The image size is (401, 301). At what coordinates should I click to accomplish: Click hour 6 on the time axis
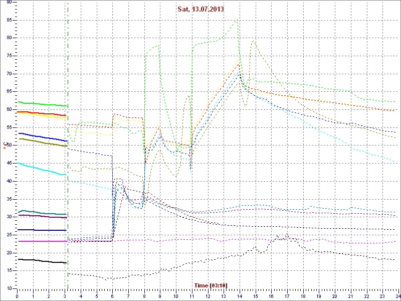tap(112, 295)
